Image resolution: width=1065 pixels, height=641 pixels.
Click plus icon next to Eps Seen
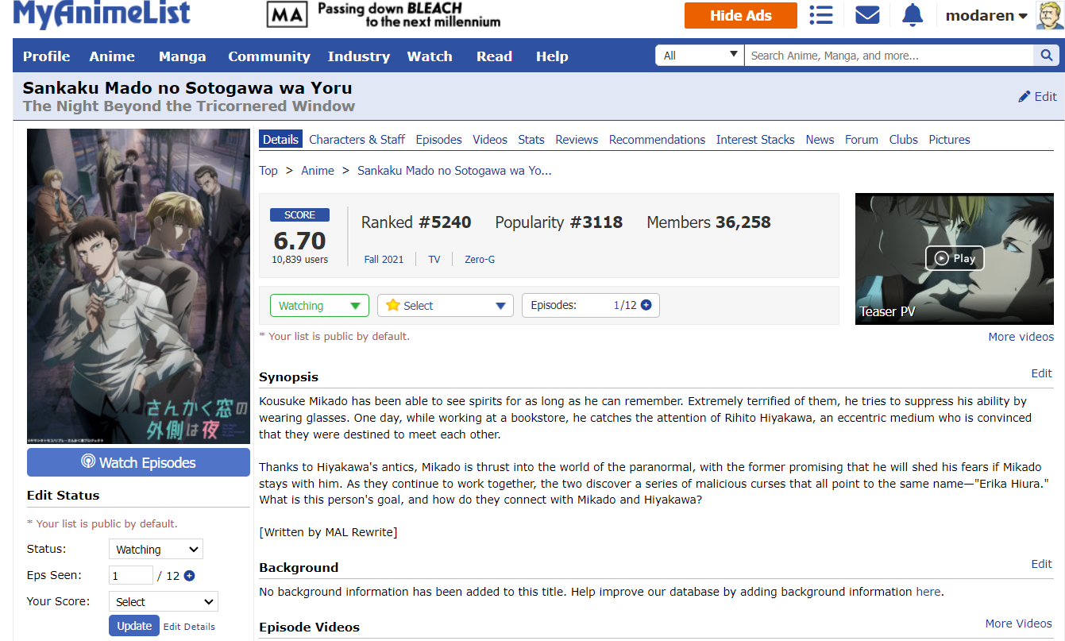pyautogui.click(x=189, y=576)
